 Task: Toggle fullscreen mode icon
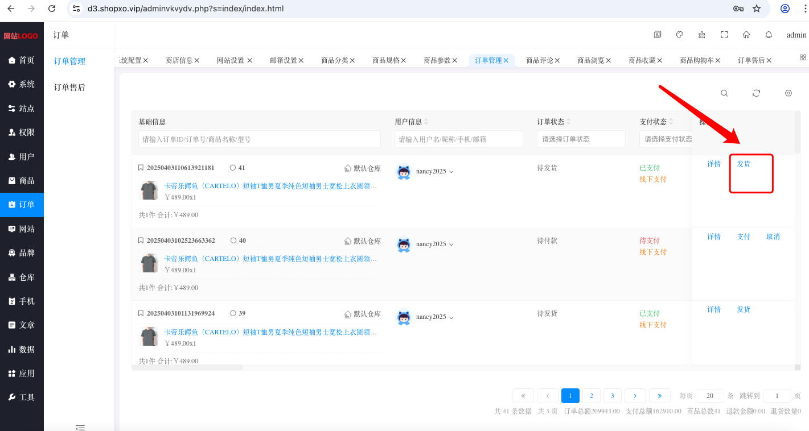pos(724,35)
